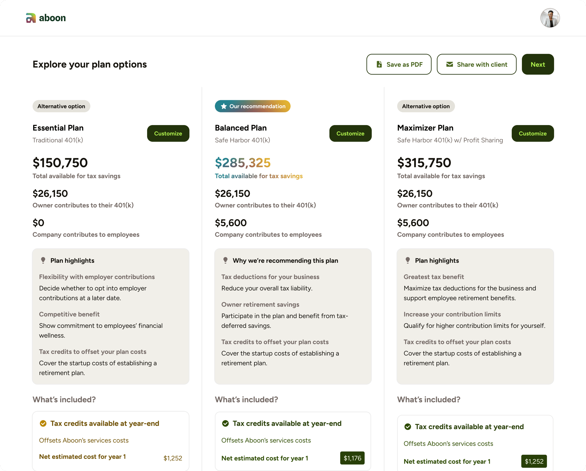Open the profile avatar menu
This screenshot has height=471, width=586.
click(x=550, y=17)
